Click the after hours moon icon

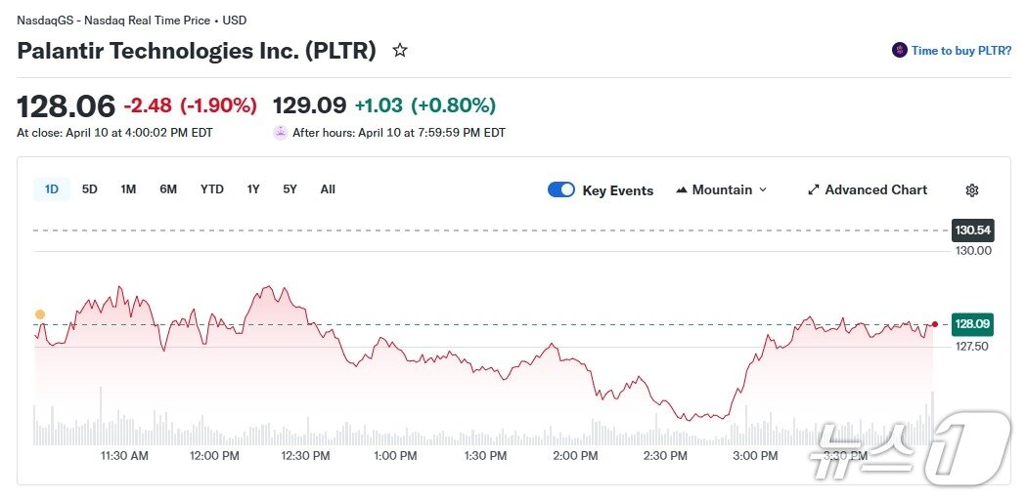point(281,133)
